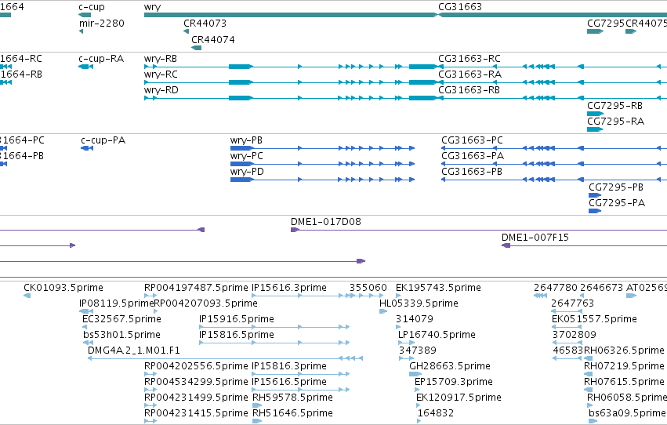The height and width of the screenshot is (425, 667).
Task: Click the IP15816.3prime EST label
Action: (289, 366)
